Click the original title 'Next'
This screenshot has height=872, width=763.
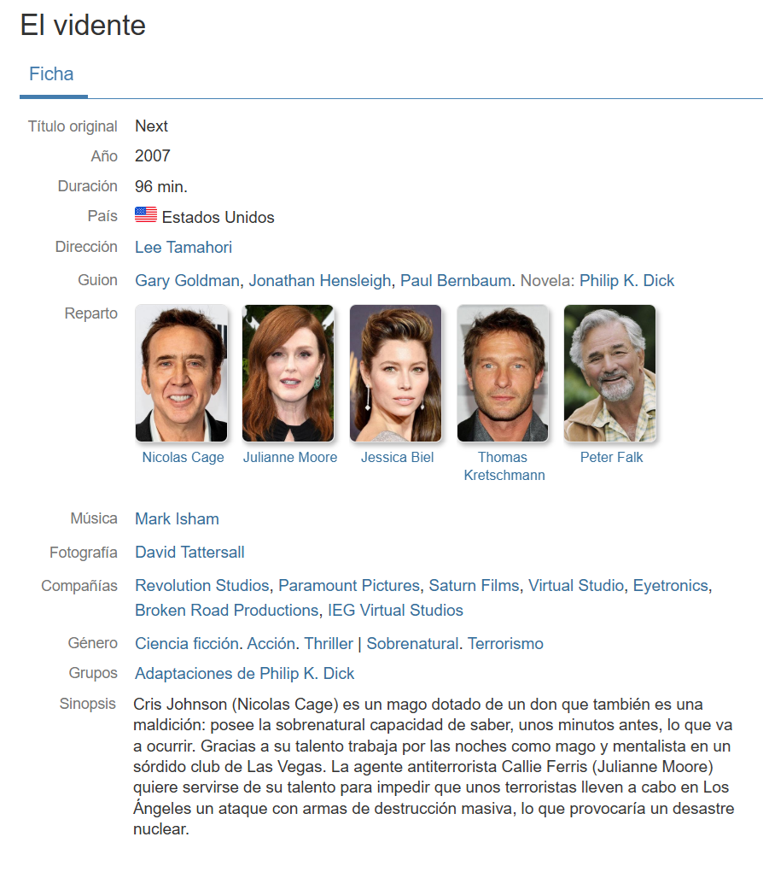tap(151, 126)
